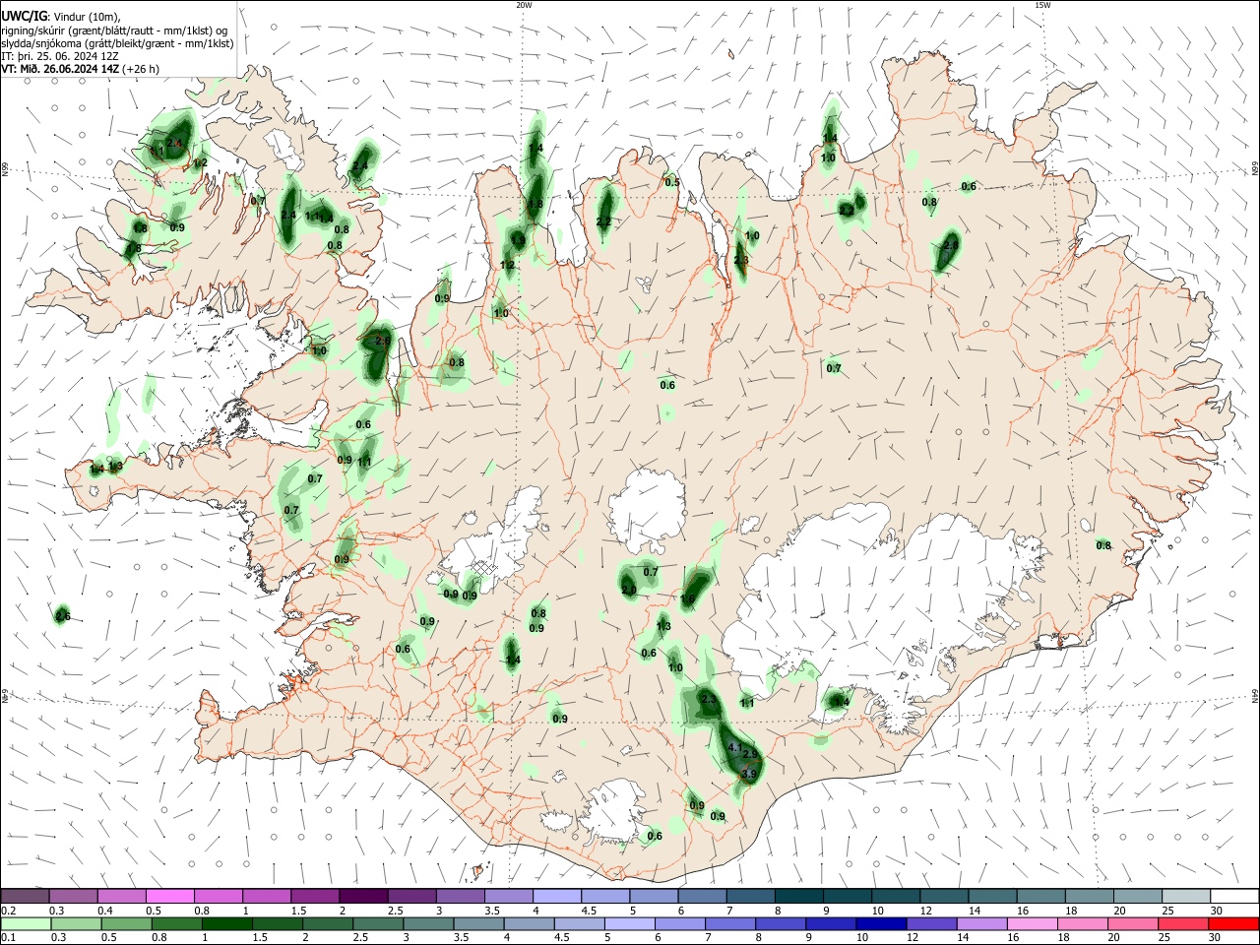Click the upper legend swatch labeled 18
Screen dimensions: 1260x945
point(1091,896)
